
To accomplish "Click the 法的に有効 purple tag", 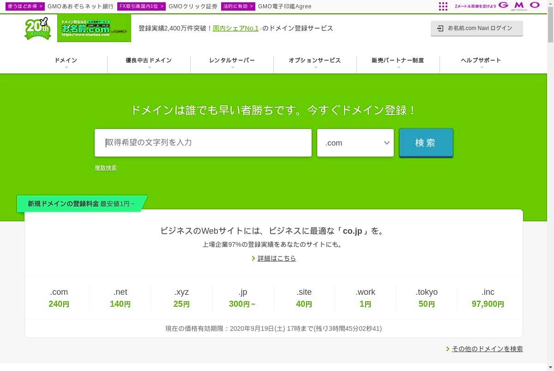I will pos(238,6).
